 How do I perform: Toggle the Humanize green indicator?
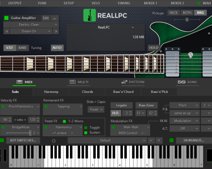[171, 140]
